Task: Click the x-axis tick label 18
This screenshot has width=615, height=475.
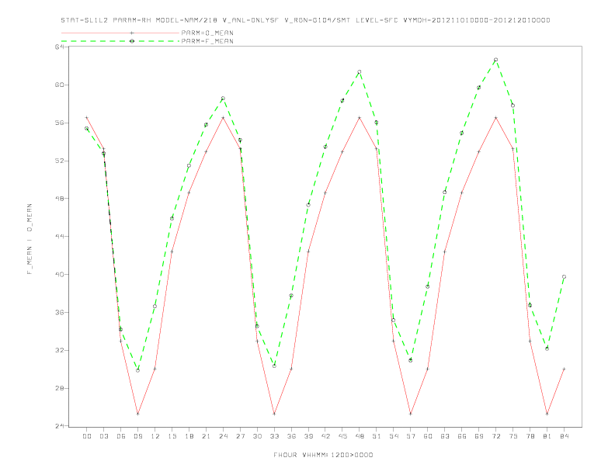Action: click(189, 436)
